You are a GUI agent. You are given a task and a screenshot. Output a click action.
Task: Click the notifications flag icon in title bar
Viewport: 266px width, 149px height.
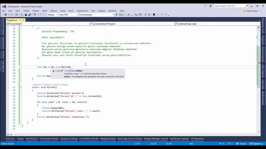click(205, 6)
